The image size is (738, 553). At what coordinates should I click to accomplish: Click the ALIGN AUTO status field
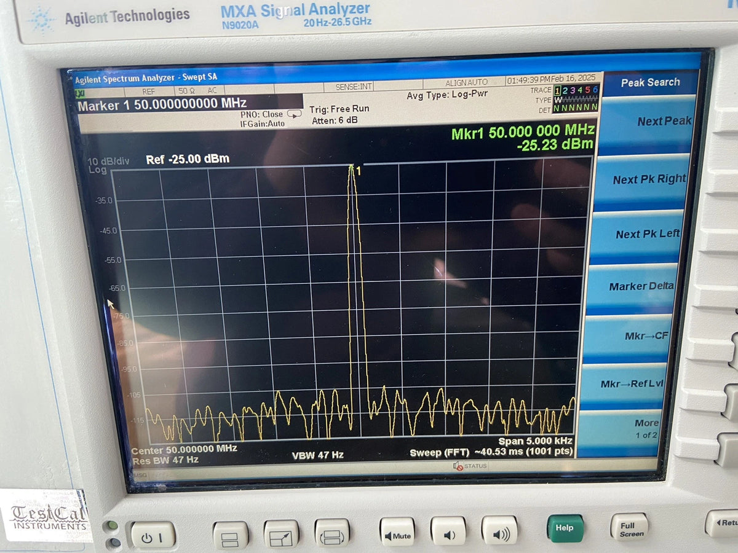pyautogui.click(x=466, y=83)
